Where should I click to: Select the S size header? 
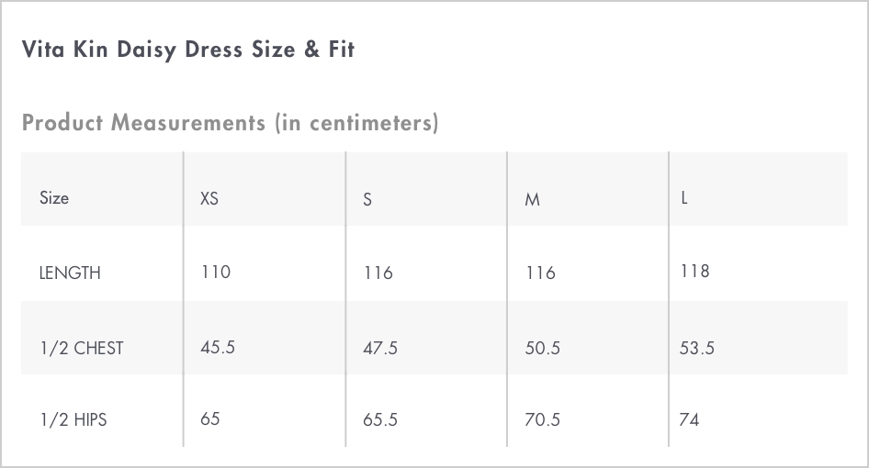click(x=367, y=199)
